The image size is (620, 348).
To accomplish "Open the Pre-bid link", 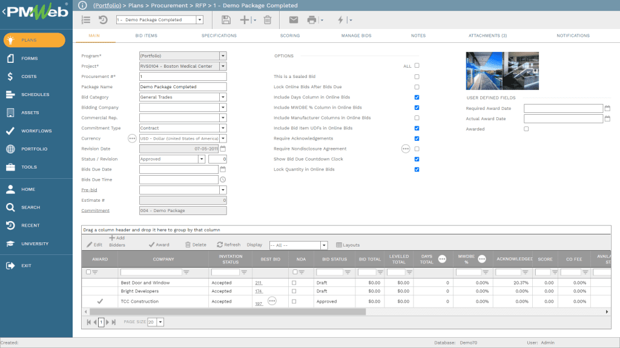I will [89, 190].
